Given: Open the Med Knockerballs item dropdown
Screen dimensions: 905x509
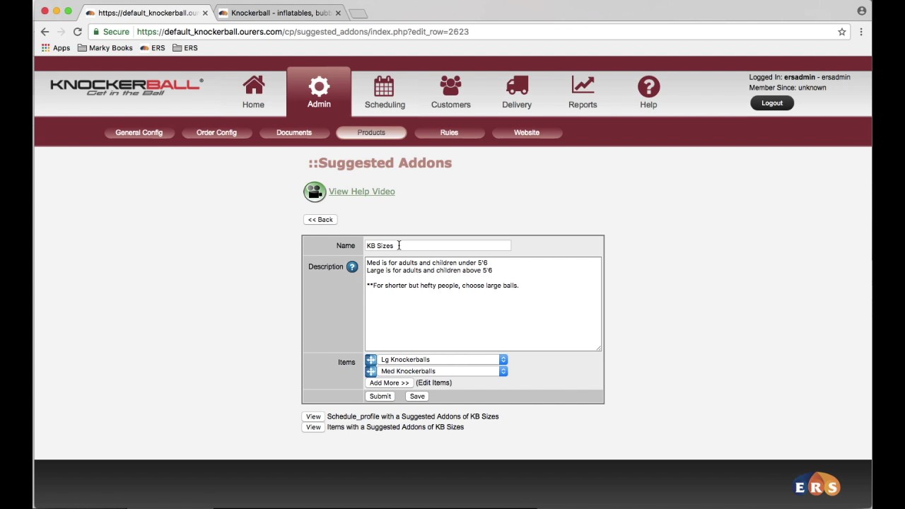Looking at the screenshot, I should tap(443, 371).
